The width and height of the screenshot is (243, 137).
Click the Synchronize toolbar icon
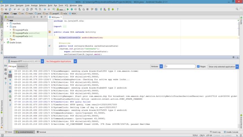click(10, 9)
